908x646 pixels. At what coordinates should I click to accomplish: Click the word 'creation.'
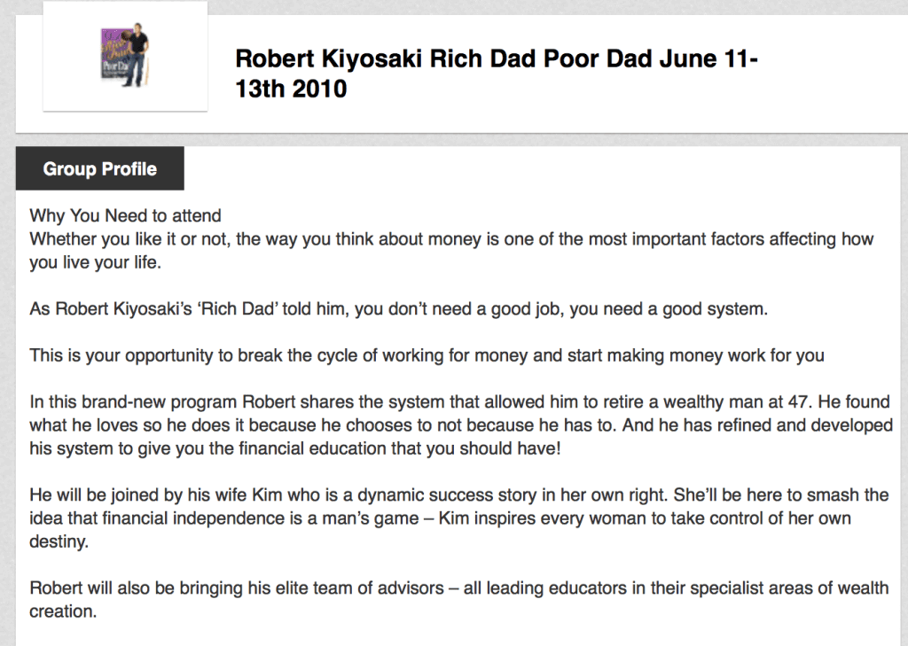tap(63, 611)
